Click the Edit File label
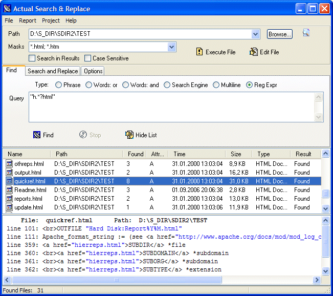The image size is (333, 296). tap(269, 52)
